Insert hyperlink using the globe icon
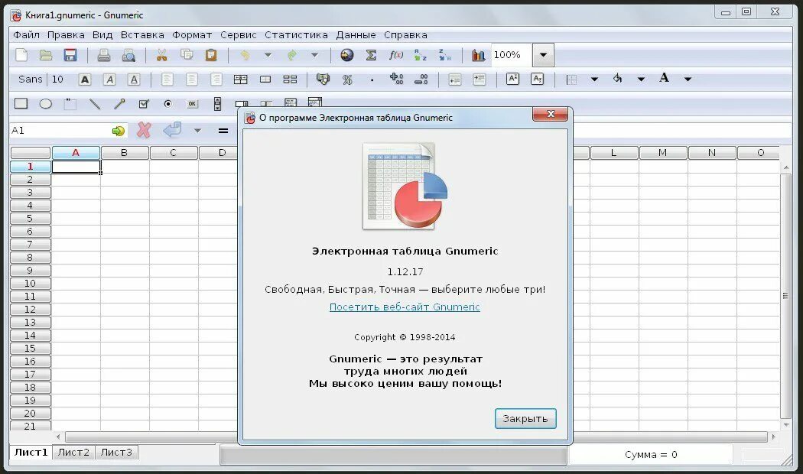803x474 pixels. pos(346,55)
